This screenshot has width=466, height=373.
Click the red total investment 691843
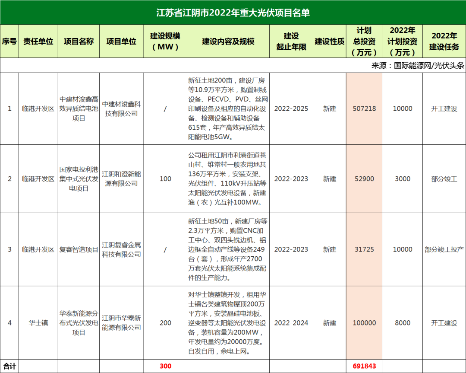click(x=364, y=366)
